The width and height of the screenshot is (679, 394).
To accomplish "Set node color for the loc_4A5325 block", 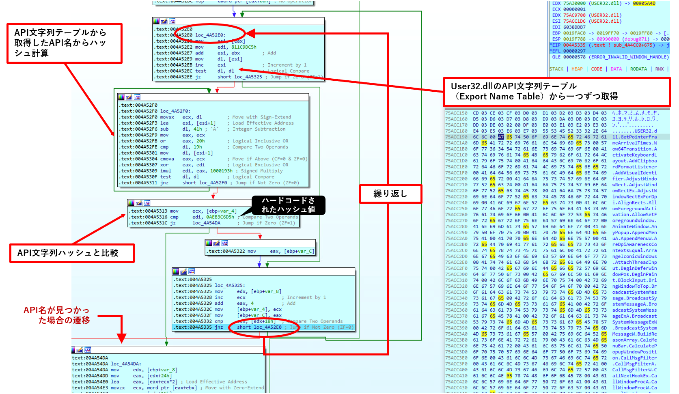I will pos(176,271).
